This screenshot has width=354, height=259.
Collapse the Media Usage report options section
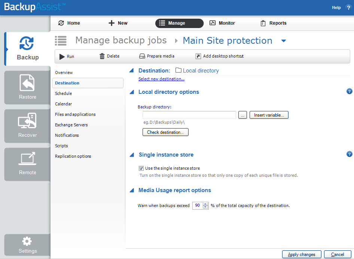click(132, 190)
